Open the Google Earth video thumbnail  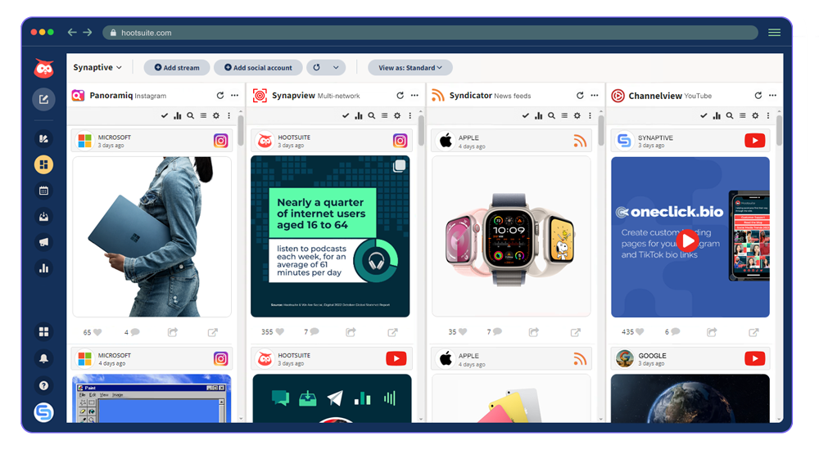(690, 398)
